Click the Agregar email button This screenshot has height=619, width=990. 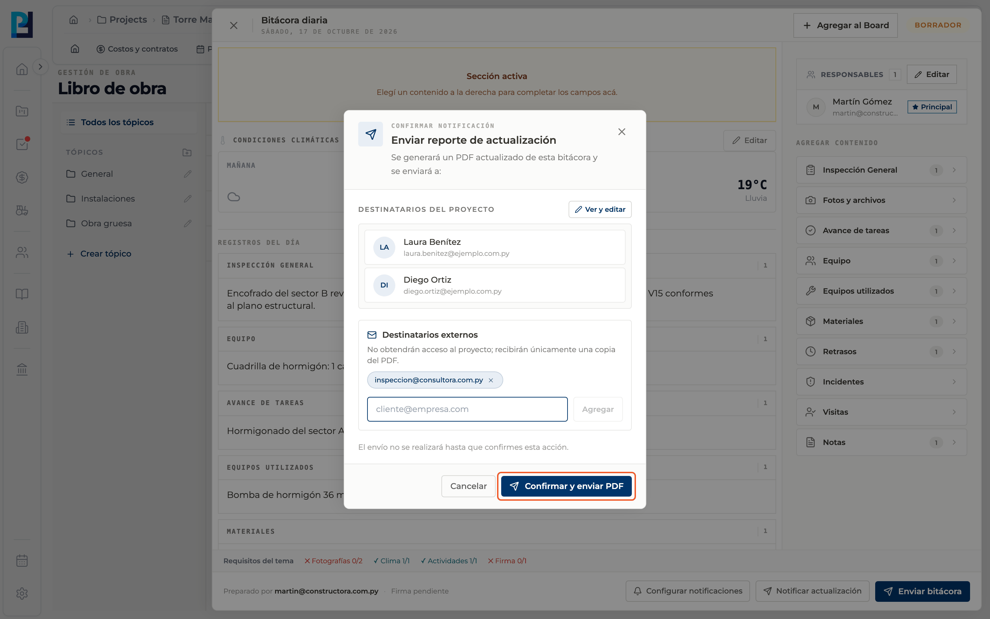tap(598, 409)
